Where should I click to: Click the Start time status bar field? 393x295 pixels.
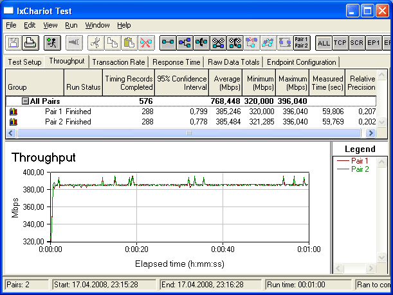104,285
